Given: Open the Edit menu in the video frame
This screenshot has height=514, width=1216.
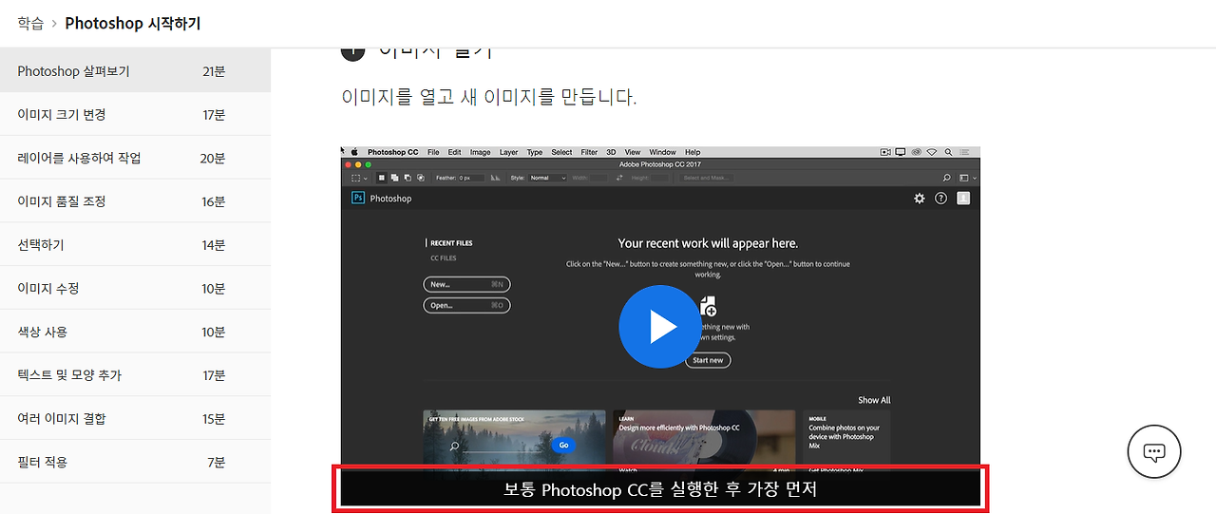Looking at the screenshot, I should tap(454, 152).
